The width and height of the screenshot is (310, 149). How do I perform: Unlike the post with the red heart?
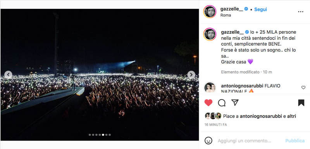pos(208,103)
